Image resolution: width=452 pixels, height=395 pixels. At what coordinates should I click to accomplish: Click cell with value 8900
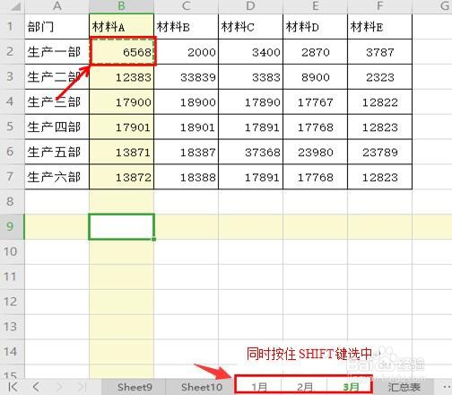coord(315,77)
